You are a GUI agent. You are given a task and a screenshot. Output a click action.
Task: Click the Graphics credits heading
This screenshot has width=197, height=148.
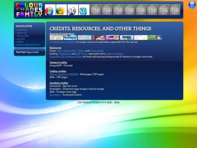(x=59, y=83)
